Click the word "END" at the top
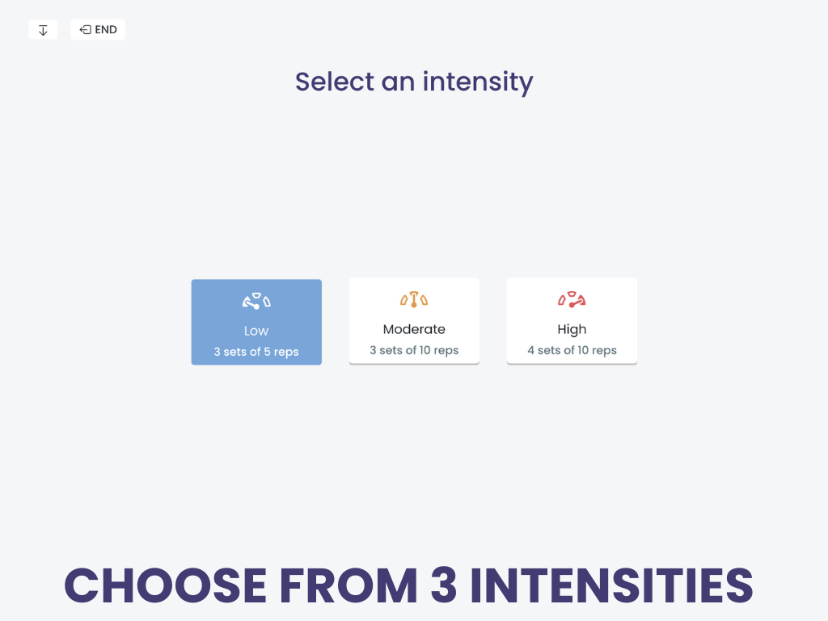This screenshot has width=828, height=621. (106, 30)
